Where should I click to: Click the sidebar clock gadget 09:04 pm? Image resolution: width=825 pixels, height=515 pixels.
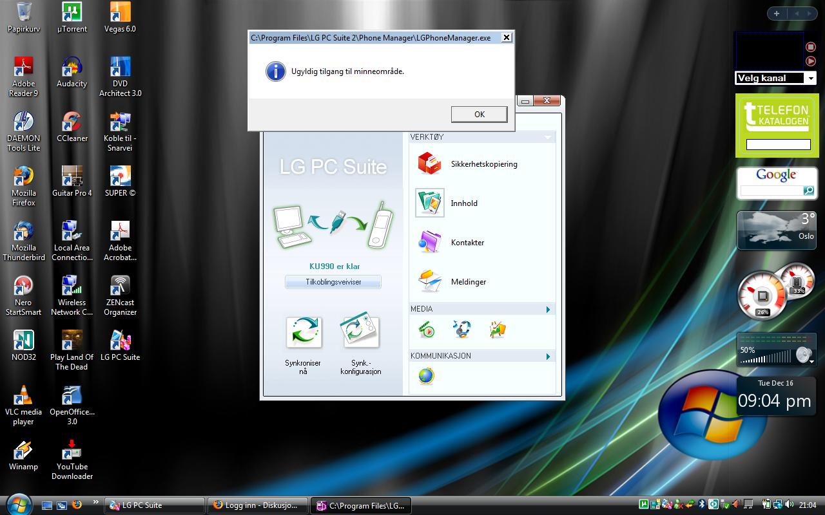coord(775,395)
